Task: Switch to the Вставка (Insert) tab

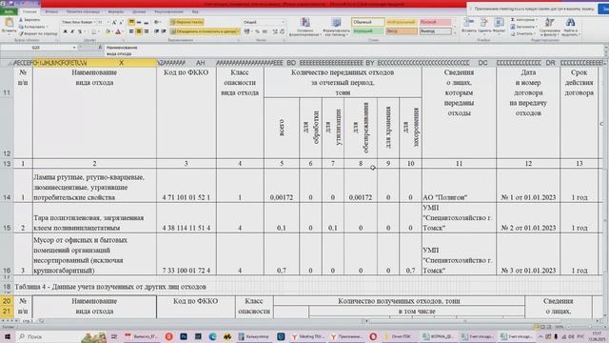Action: (x=51, y=11)
